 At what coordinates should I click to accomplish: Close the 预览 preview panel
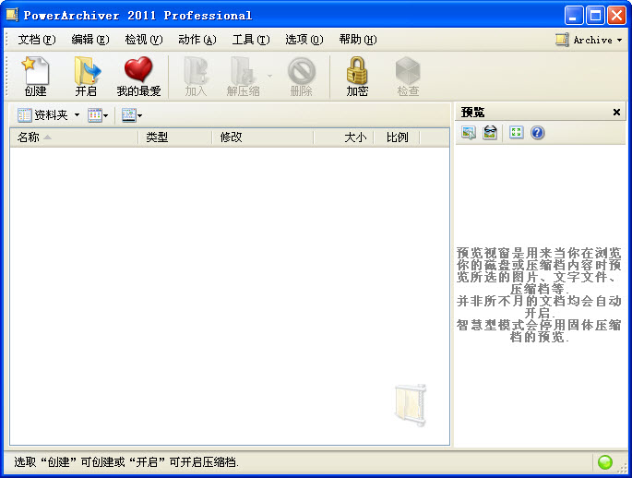click(616, 113)
